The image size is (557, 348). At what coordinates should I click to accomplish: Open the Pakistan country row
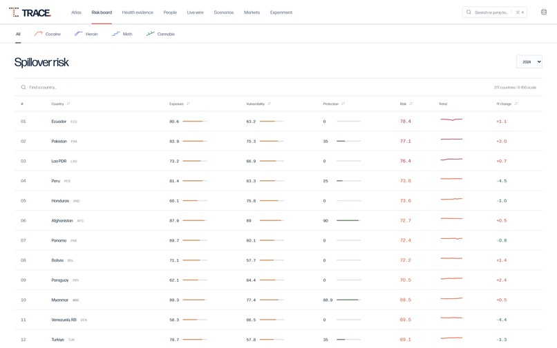(278, 141)
